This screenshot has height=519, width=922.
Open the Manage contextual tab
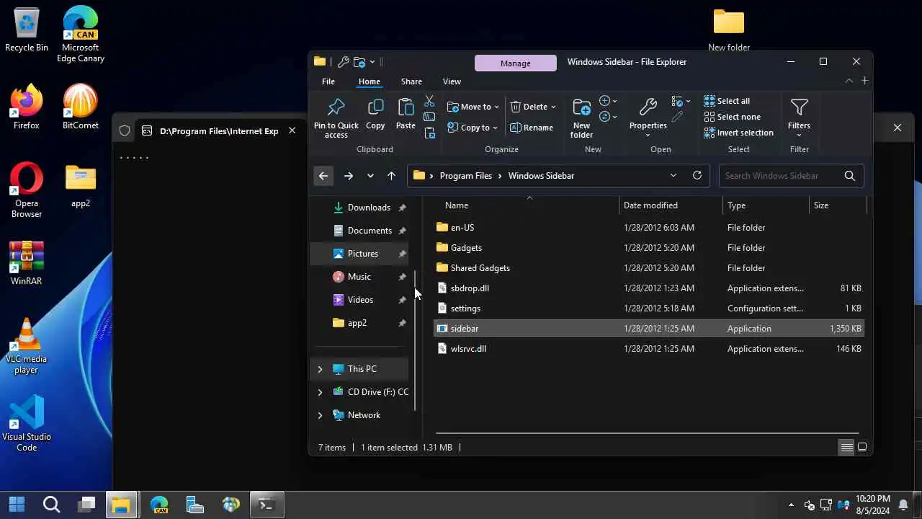[516, 63]
